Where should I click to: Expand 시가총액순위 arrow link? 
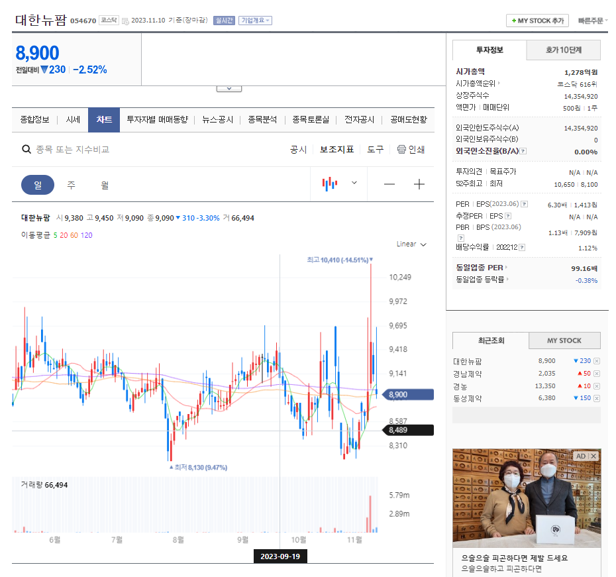(499, 83)
